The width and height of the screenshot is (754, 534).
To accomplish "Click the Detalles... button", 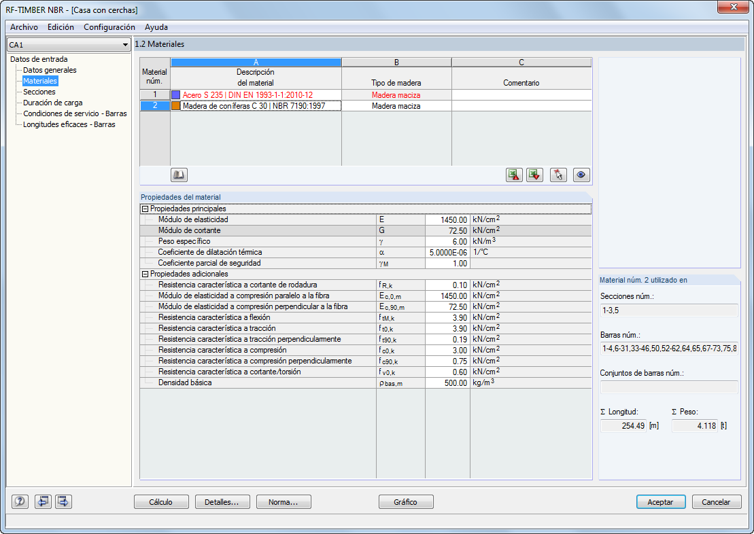I will tap(222, 502).
